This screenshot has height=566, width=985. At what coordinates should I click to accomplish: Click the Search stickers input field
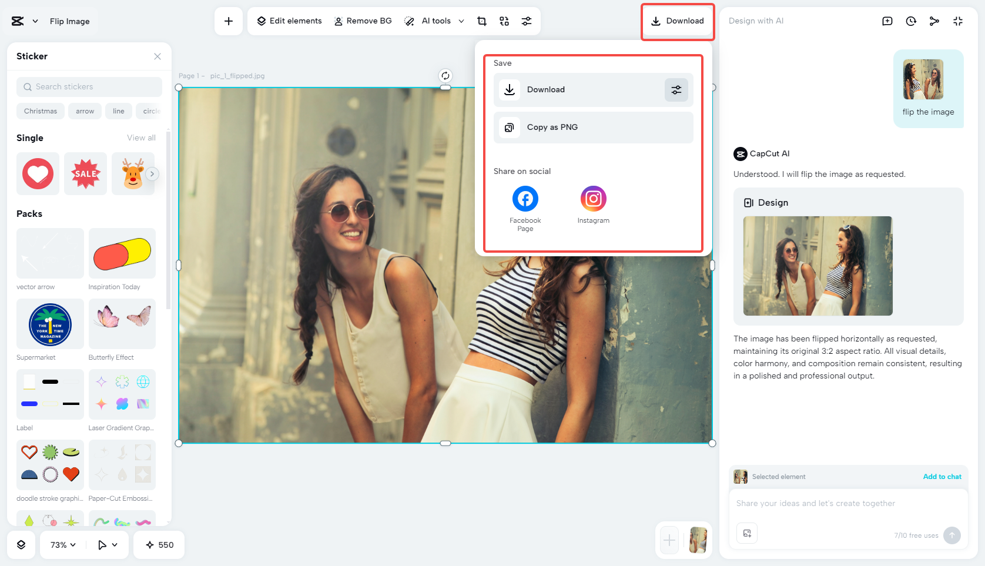89,86
